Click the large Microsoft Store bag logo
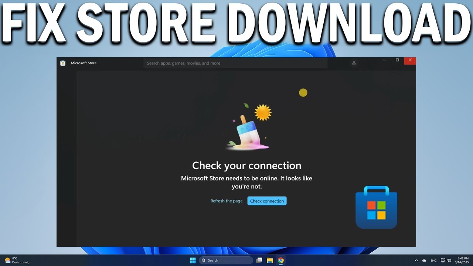473x266 pixels. coord(376,208)
